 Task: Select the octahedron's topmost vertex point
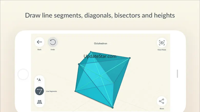click(91, 52)
